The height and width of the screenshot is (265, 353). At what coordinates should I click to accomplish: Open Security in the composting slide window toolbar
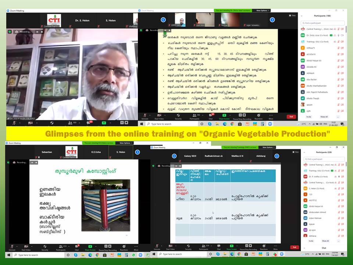click(45, 248)
